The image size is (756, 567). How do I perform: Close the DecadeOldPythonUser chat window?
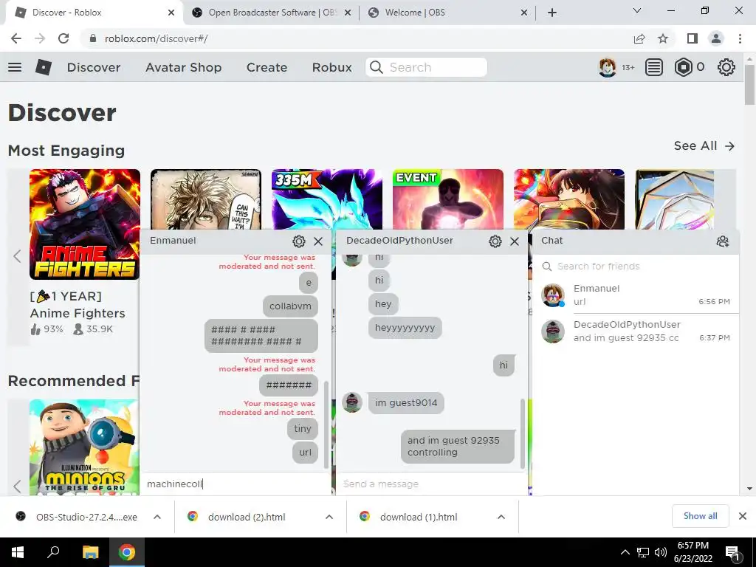[x=515, y=241]
